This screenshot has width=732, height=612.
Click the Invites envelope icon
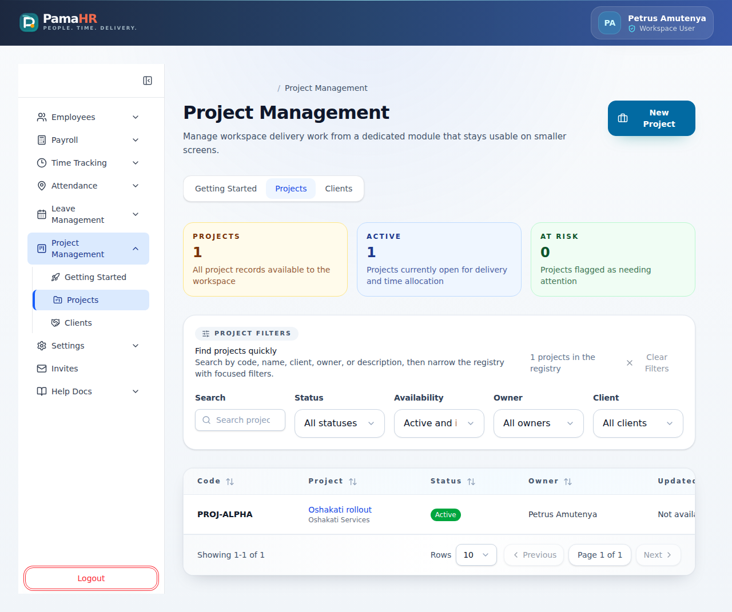[42, 369]
